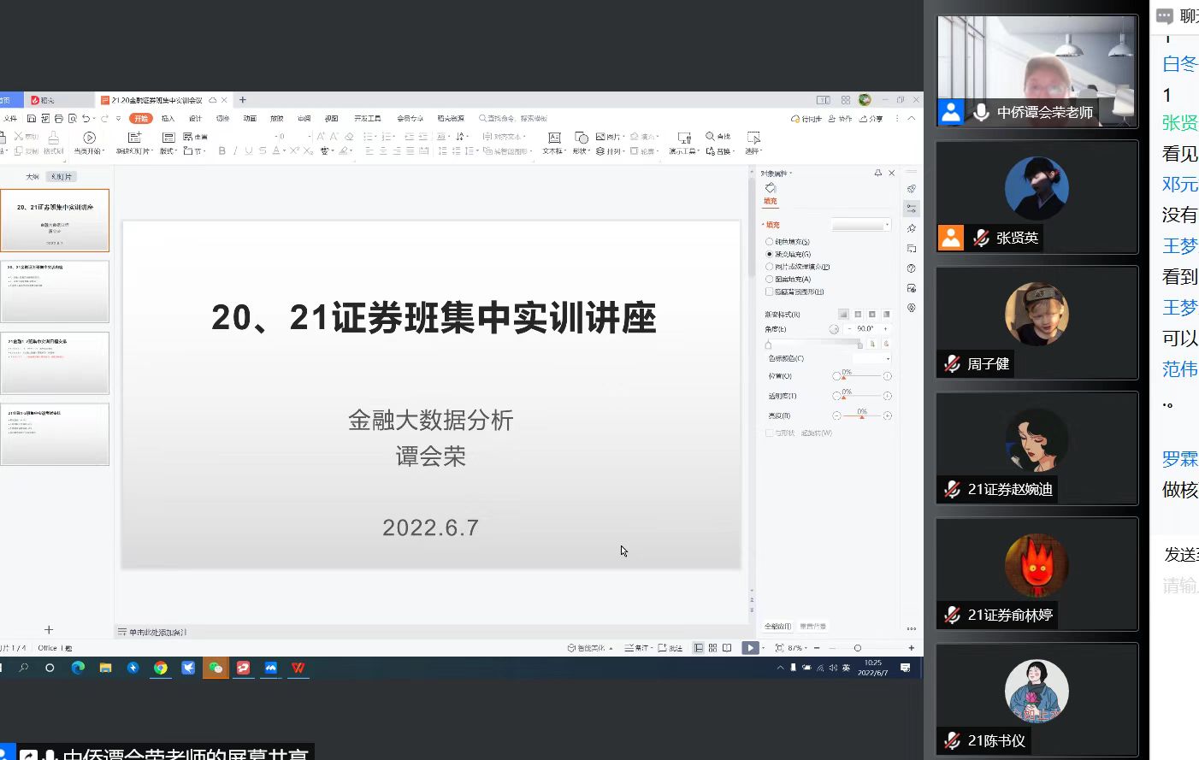The image size is (1199, 760).
Task: Switch to slide sorter view in status bar
Action: (x=712, y=648)
